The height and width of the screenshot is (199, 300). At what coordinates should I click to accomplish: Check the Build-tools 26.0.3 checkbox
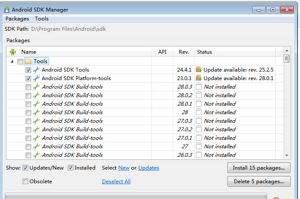point(28,155)
